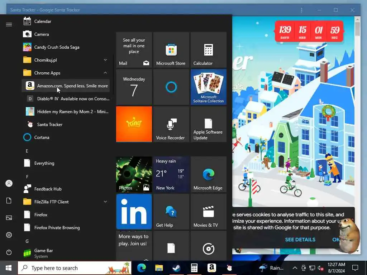The height and width of the screenshot is (275, 367).
Task: Open the Apple Software Update tile
Action: click(x=208, y=124)
